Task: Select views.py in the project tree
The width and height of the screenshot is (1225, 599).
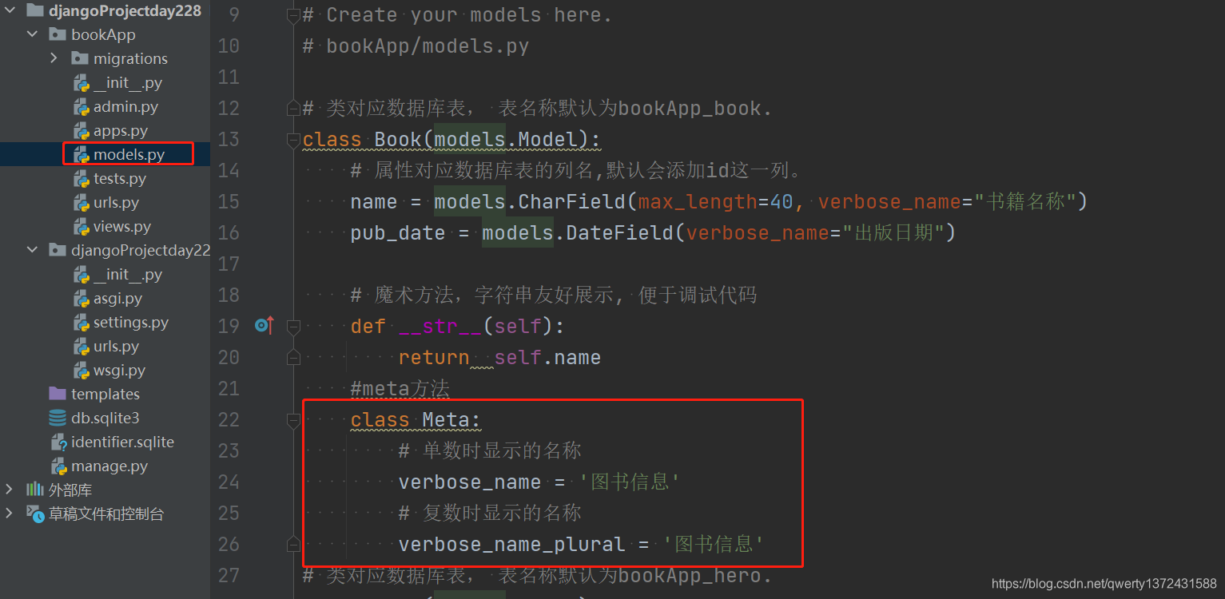Action: (122, 226)
